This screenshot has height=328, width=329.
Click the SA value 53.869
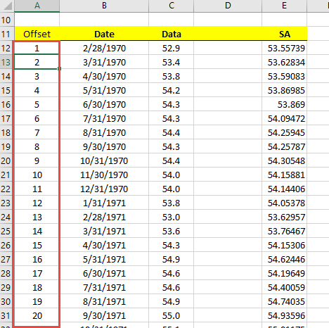tap(284, 104)
